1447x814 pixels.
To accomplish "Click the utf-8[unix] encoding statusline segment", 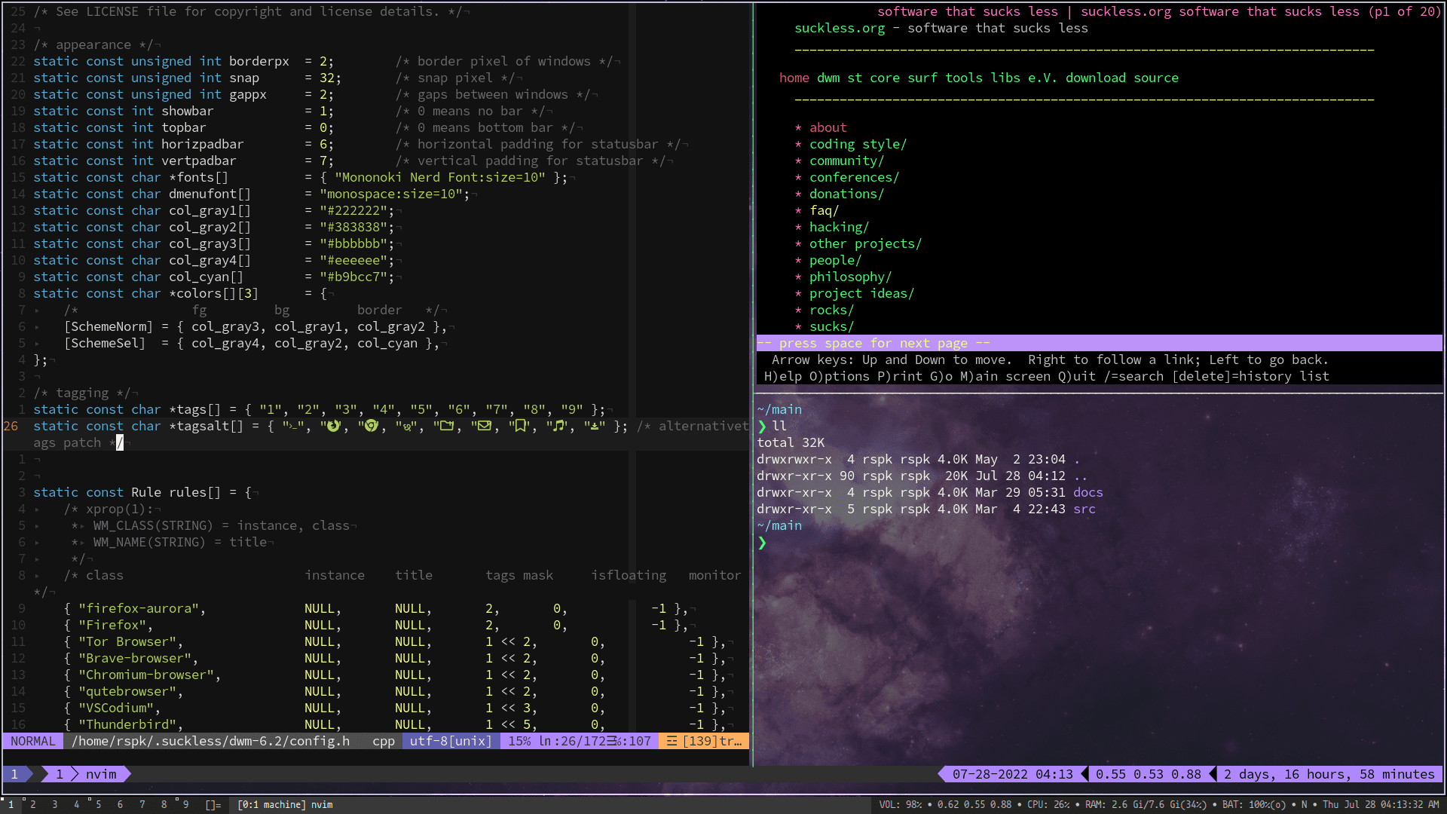I will 450,742.
